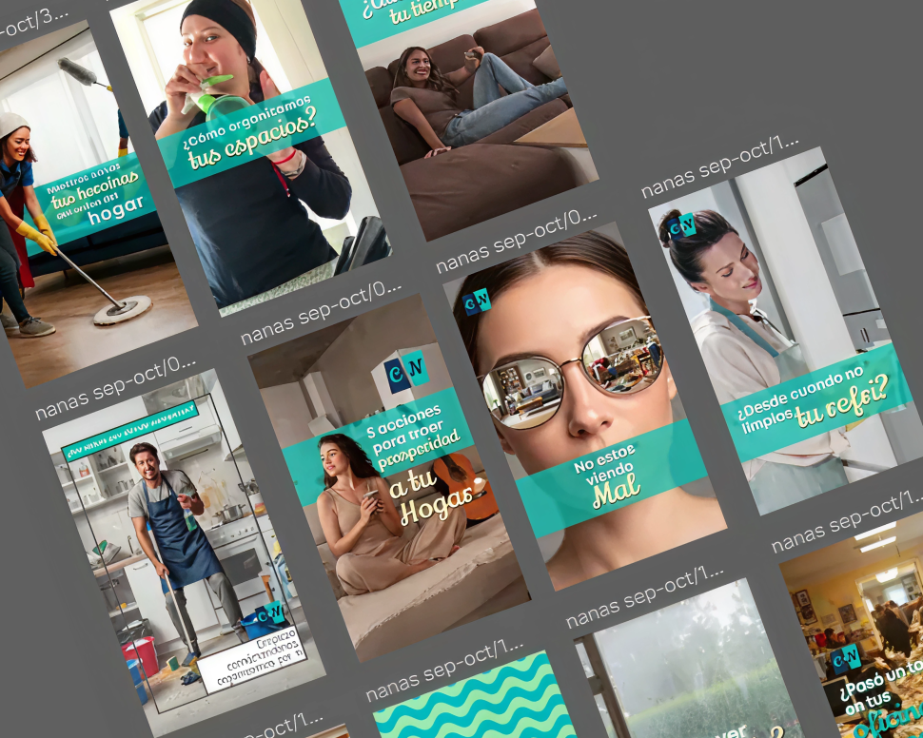Click the CN logo on the man-in-kitchen artboard
Viewport: 923px width, 738px height.
point(269,612)
